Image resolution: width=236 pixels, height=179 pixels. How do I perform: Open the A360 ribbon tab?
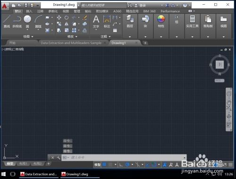117,11
